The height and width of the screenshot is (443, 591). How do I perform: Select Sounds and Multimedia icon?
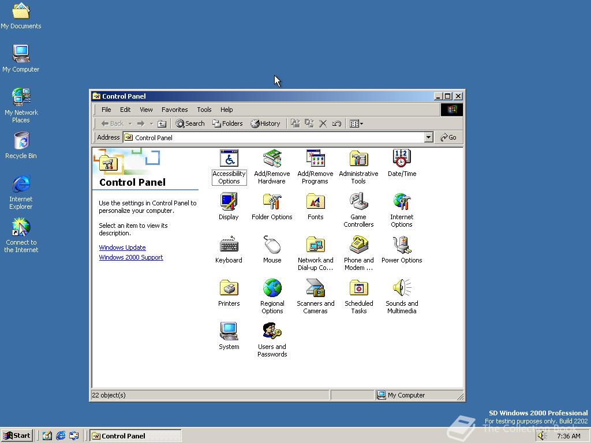pos(402,296)
